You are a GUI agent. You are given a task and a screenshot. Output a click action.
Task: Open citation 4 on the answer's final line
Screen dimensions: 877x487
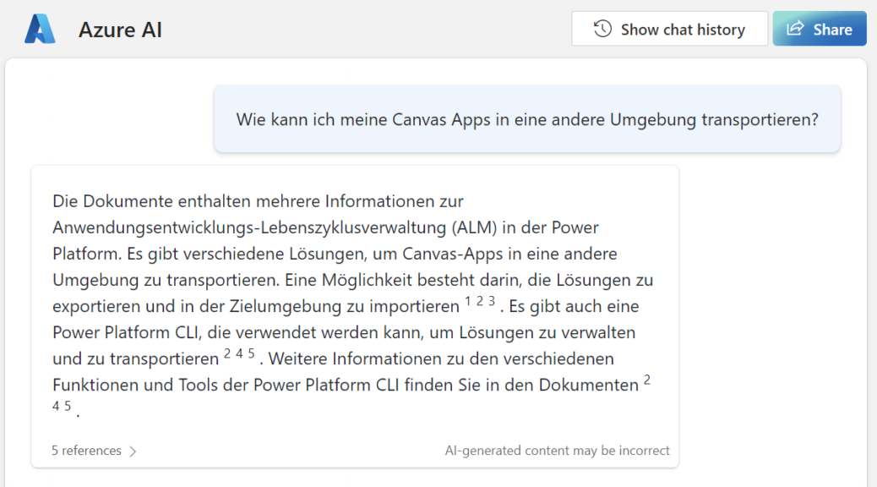56,407
